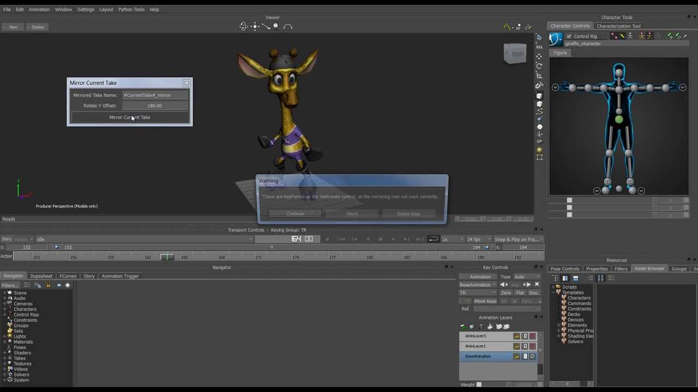Open the BaseAnimation layer dropdown in Key Controls
This screenshot has width=698, height=392.
478,285
